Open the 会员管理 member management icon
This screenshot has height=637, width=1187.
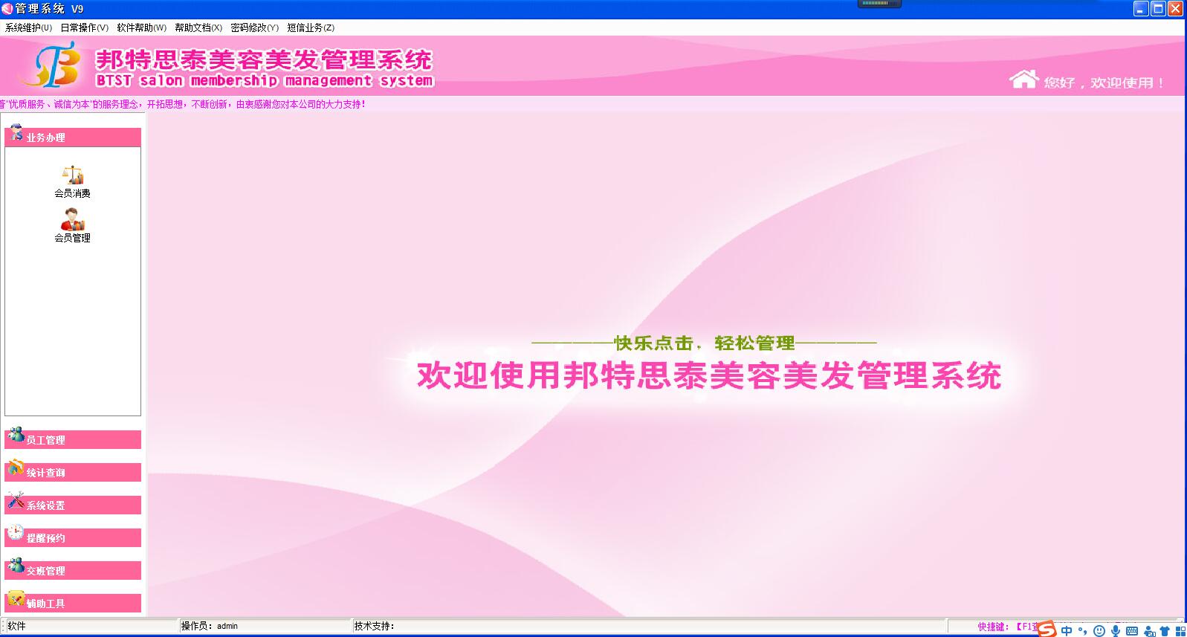pos(72,225)
